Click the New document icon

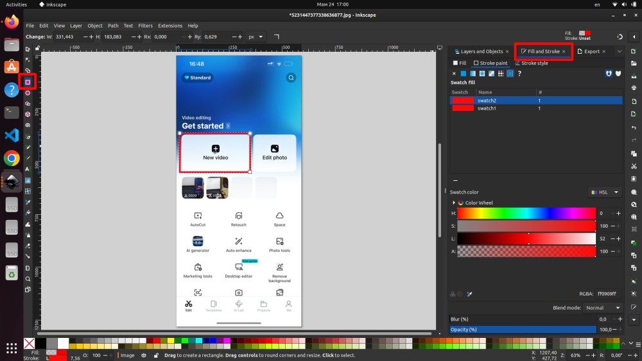click(x=634, y=51)
